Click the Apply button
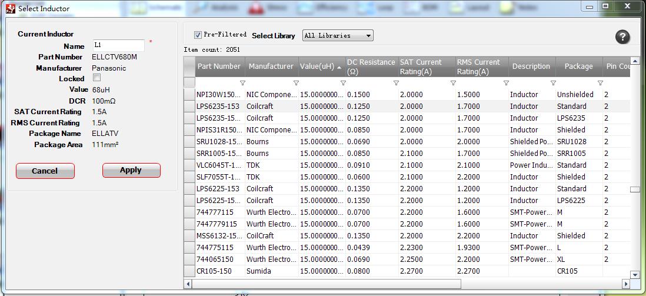Image resolution: width=646 pixels, height=296 pixels. click(x=131, y=170)
